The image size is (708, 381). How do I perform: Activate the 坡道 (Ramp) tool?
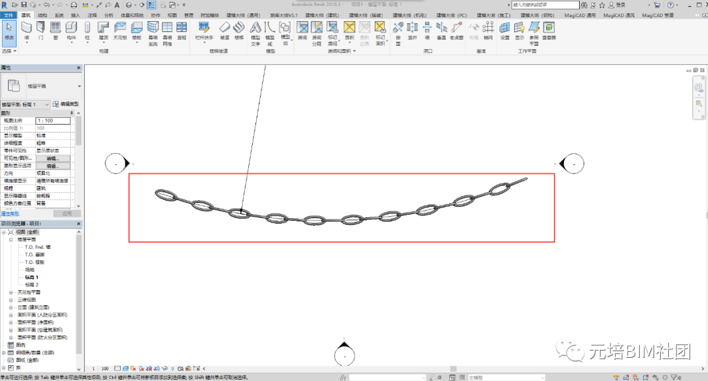pos(224,31)
